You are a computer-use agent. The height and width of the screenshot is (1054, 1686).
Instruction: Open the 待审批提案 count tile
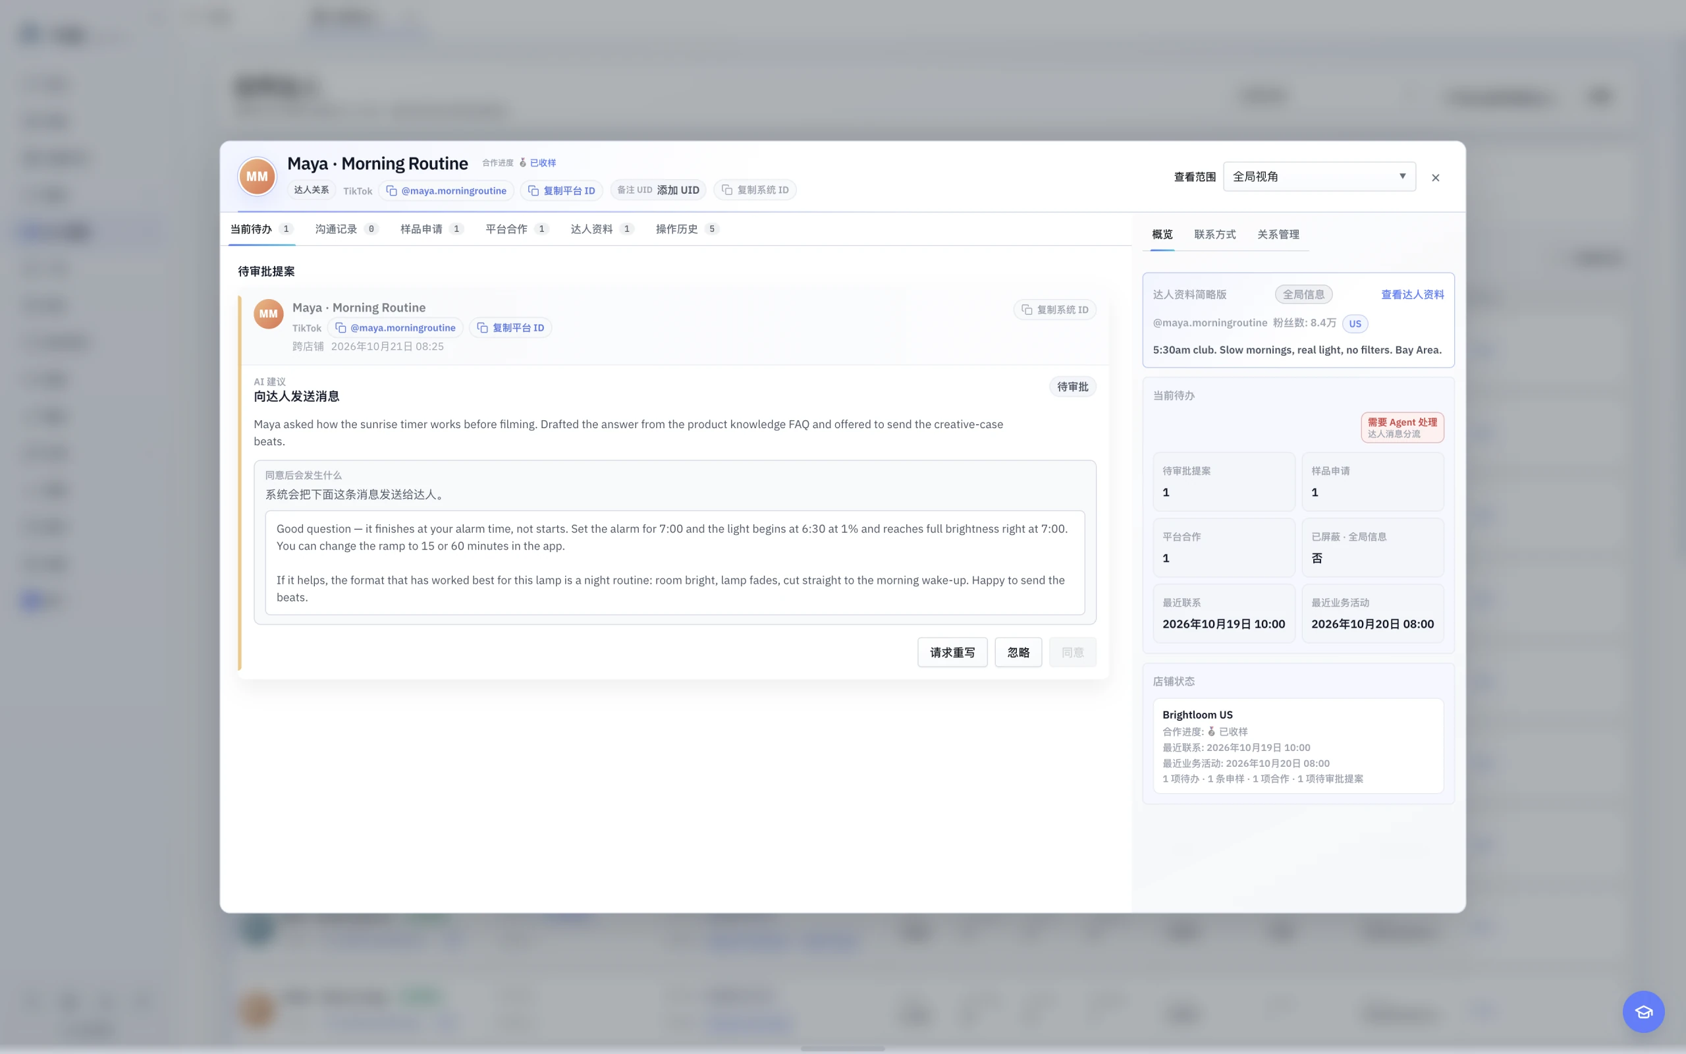(1224, 482)
